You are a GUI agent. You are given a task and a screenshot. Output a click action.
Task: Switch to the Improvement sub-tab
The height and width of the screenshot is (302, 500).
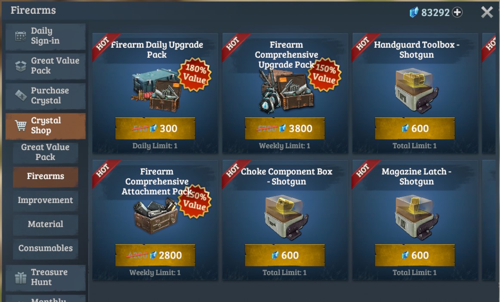(45, 200)
